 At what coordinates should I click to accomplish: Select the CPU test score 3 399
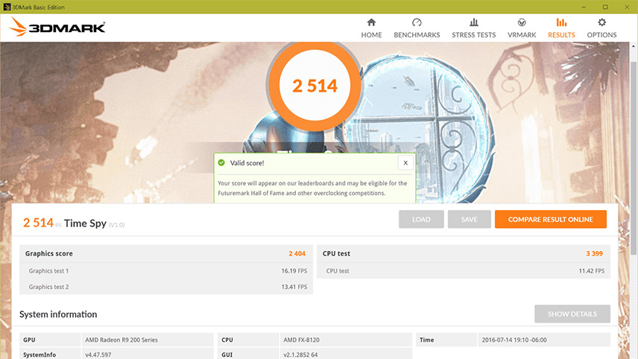[595, 253]
